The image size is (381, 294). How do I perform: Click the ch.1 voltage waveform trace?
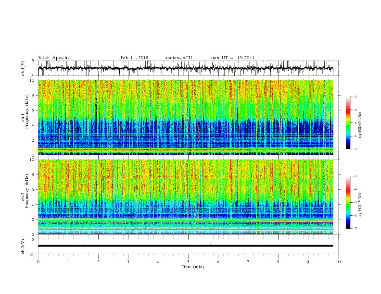click(x=185, y=68)
